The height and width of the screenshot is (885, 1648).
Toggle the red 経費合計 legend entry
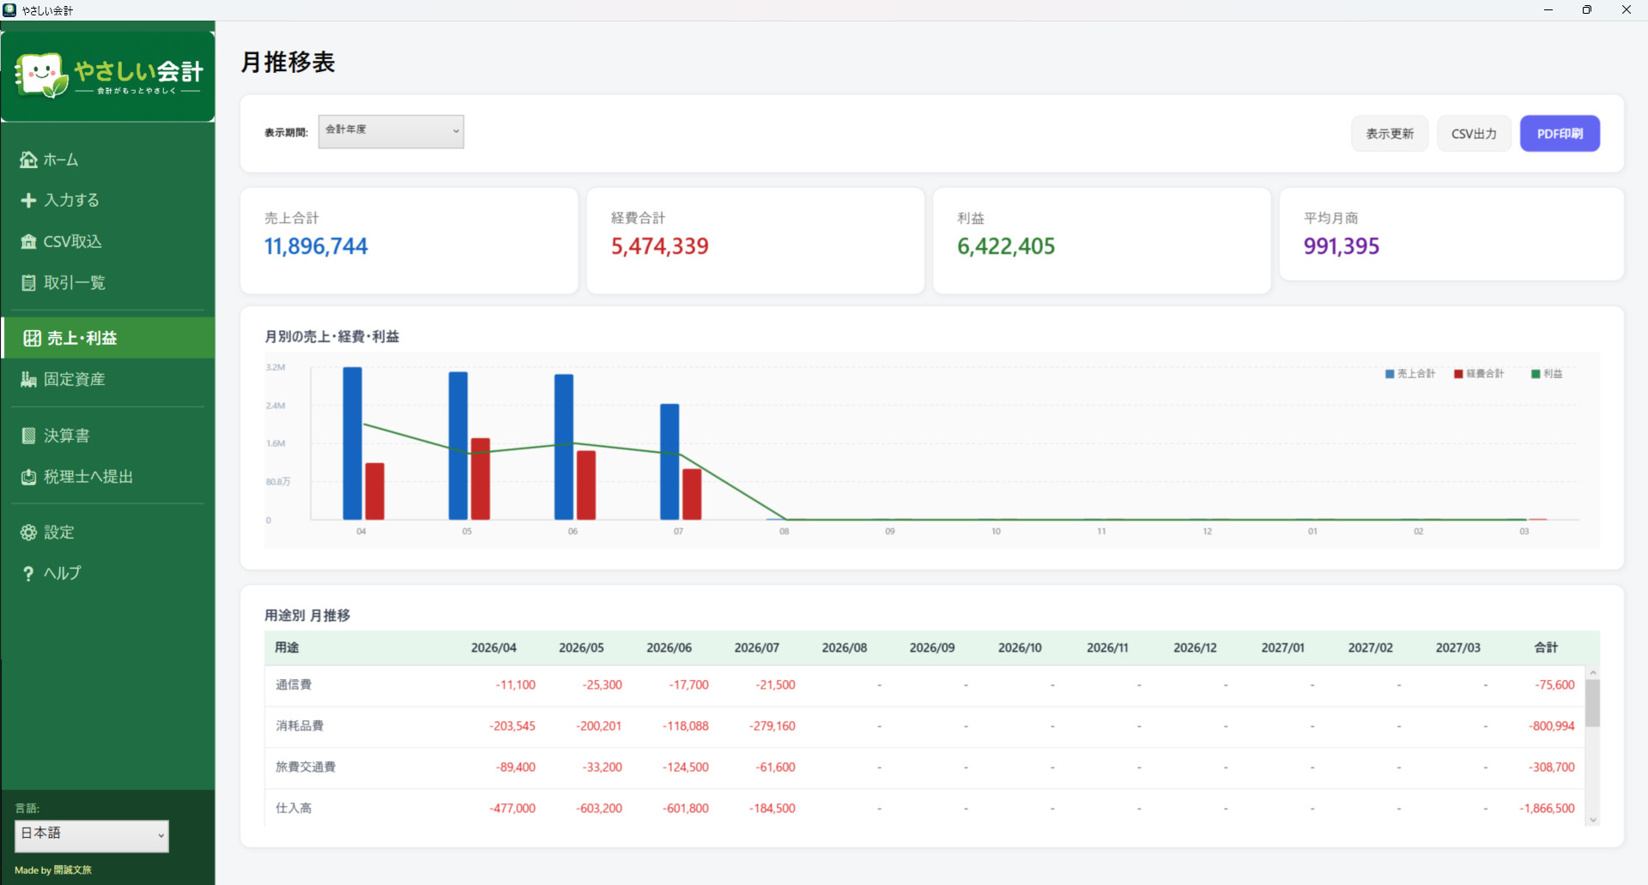point(1479,374)
